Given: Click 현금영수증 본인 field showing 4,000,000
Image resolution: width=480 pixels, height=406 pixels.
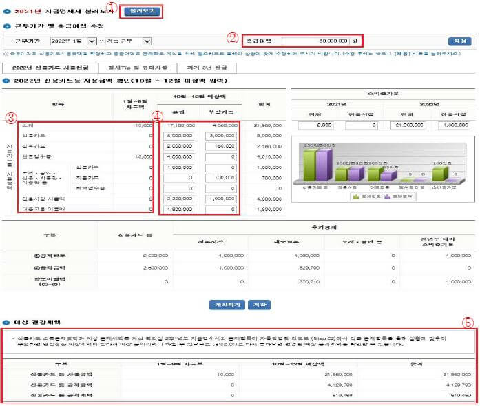Looking at the screenshot, I should pyautogui.click(x=178, y=157).
